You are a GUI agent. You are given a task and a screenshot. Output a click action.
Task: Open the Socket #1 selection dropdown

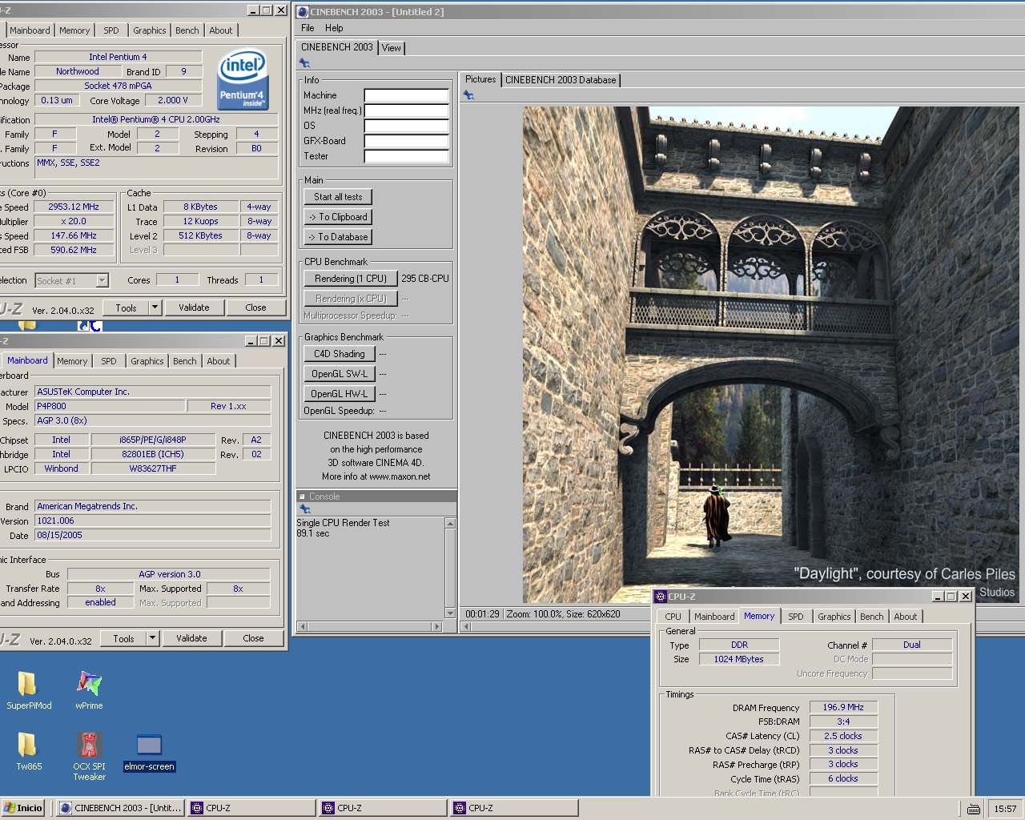tap(102, 280)
